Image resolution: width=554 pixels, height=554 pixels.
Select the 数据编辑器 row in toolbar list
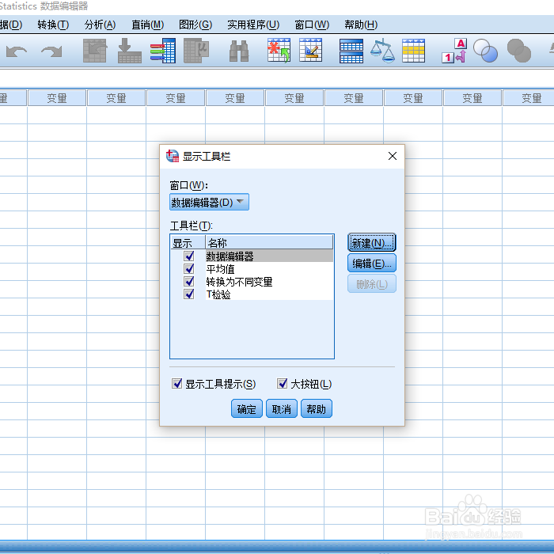click(269, 256)
